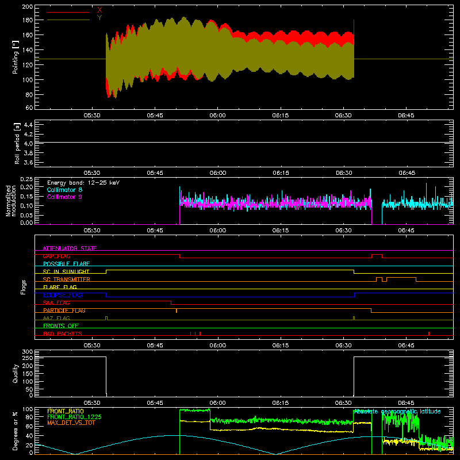Screen dimensions: 460x460
Task: Click the 'Flags' axis title
Action: (x=23, y=287)
